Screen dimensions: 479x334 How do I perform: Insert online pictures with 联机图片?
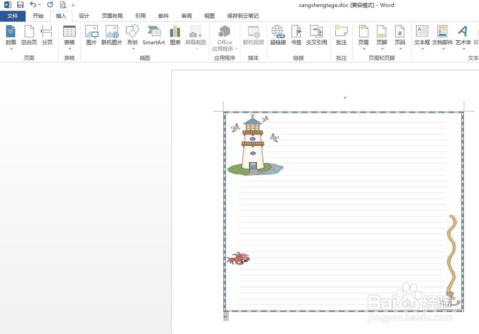[112, 35]
